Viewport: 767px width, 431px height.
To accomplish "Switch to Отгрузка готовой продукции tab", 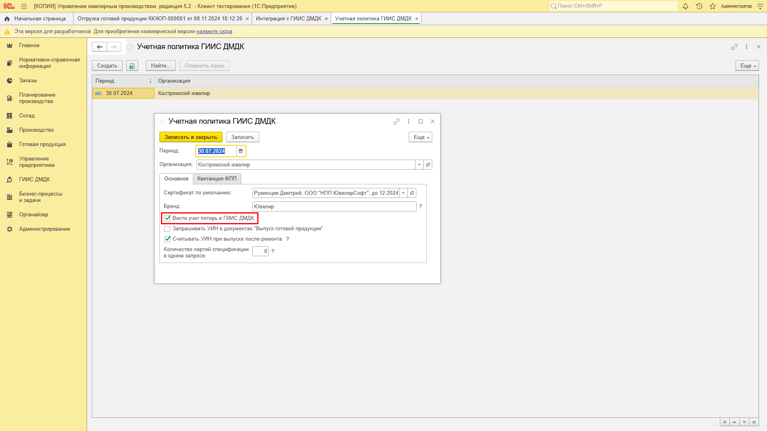I will pyautogui.click(x=160, y=19).
